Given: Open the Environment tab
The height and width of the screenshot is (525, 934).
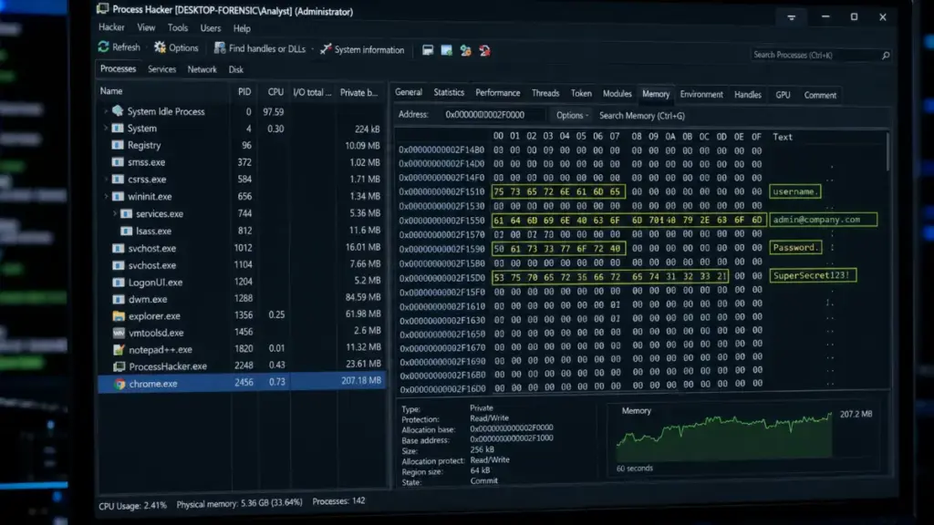Looking at the screenshot, I should (x=701, y=94).
